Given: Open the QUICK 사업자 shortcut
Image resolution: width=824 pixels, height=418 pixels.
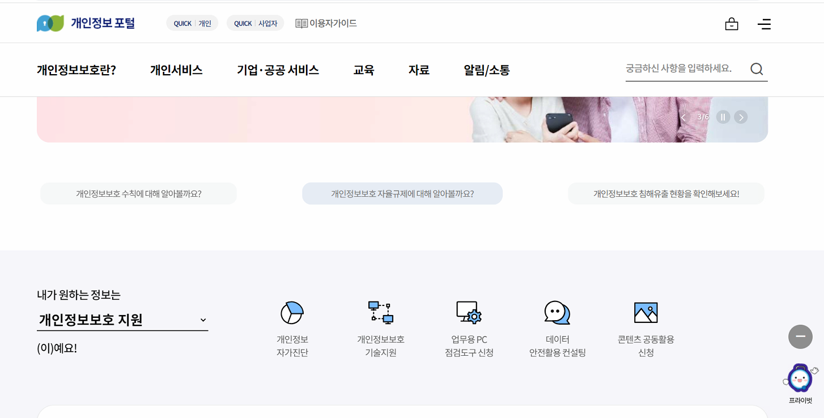Looking at the screenshot, I should (x=255, y=23).
